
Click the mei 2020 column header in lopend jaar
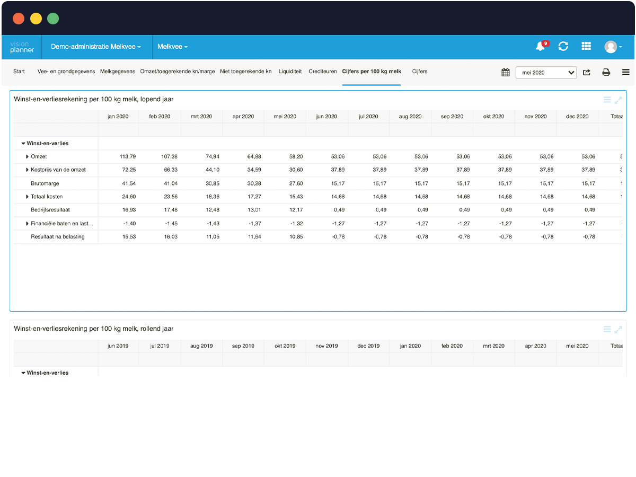[x=285, y=117]
